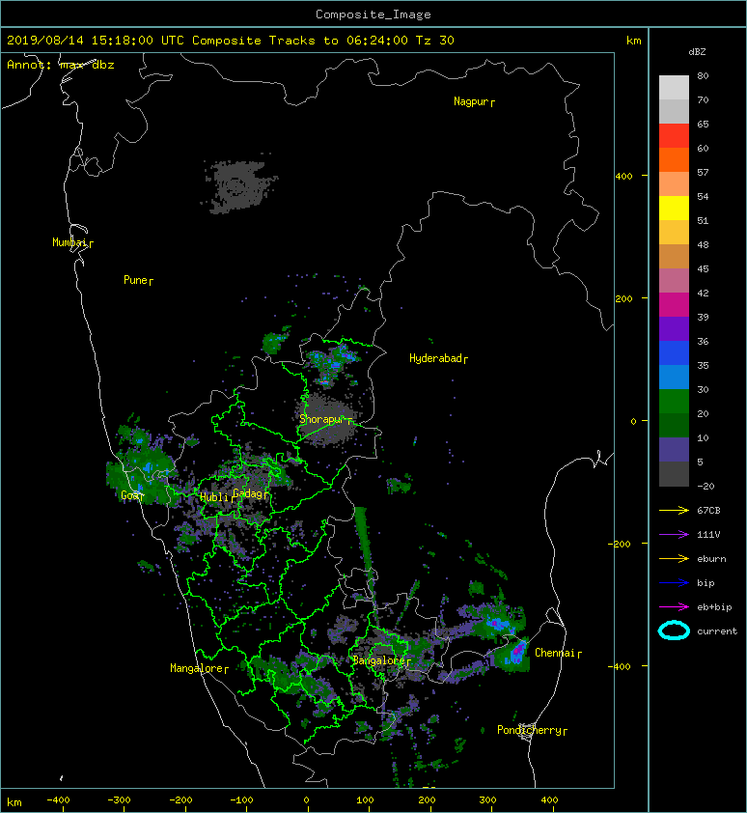Click the 400 tick on the vertical axis
Image resolution: width=747 pixels, height=813 pixels.
[x=623, y=177]
